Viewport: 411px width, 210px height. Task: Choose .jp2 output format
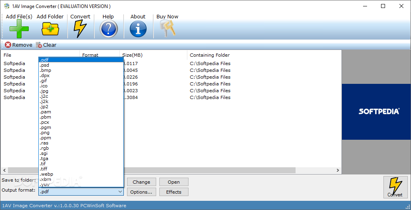[81, 107]
